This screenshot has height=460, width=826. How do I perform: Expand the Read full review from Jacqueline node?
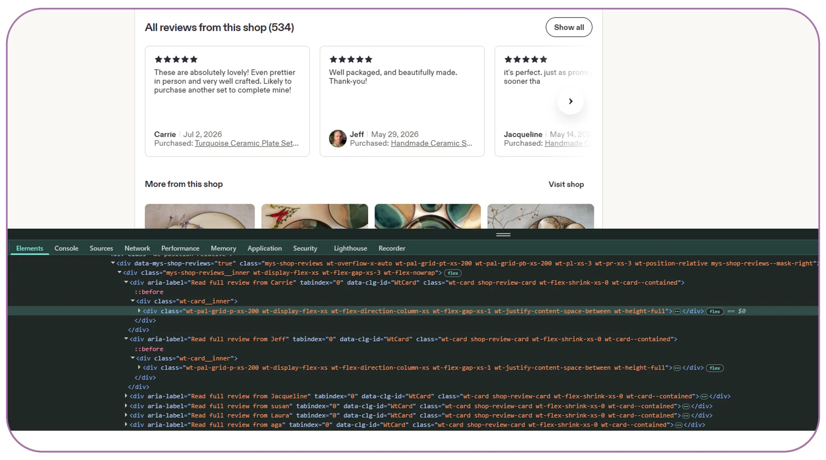click(126, 396)
